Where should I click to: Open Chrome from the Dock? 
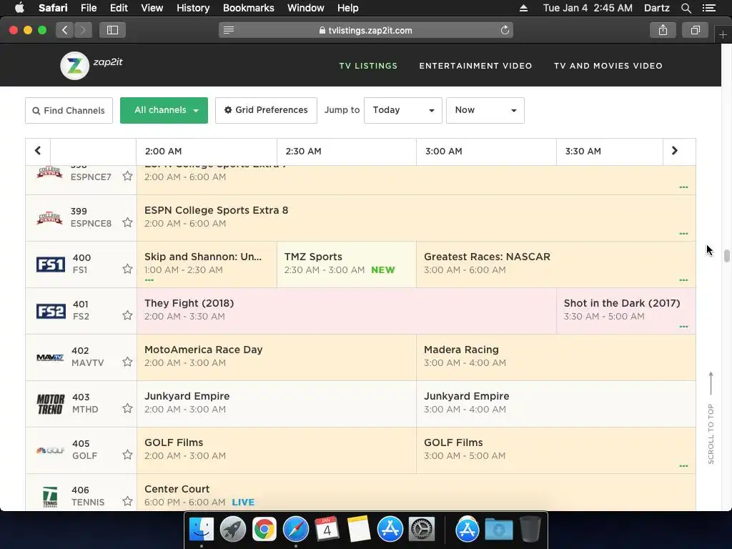pyautogui.click(x=264, y=530)
